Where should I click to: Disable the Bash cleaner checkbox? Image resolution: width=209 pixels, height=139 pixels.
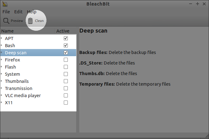coord(66,46)
